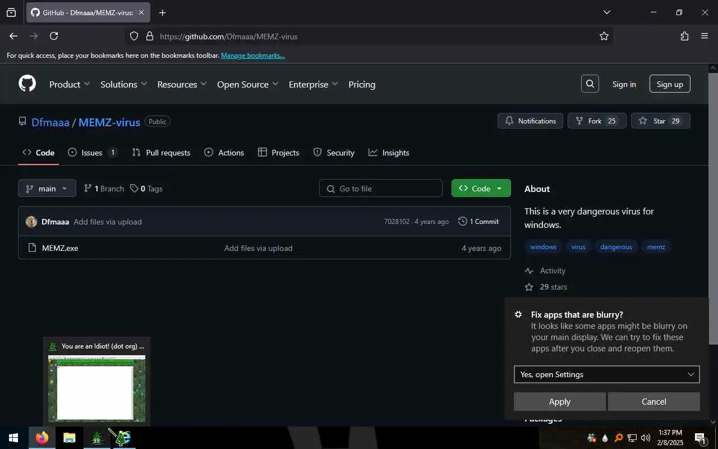This screenshot has width=718, height=449.
Task: Open the main branch selector
Action: [x=47, y=189]
